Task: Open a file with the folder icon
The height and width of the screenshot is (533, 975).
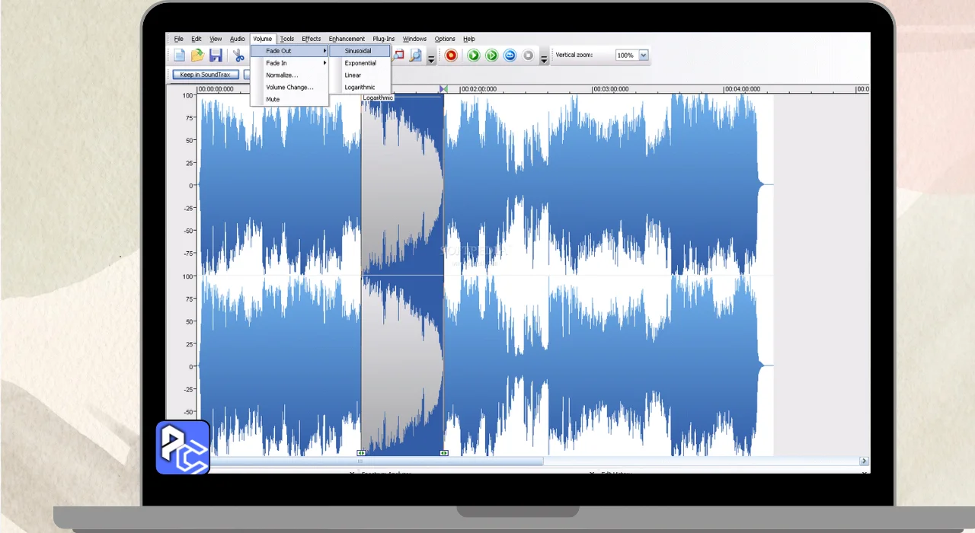Action: pyautogui.click(x=197, y=56)
